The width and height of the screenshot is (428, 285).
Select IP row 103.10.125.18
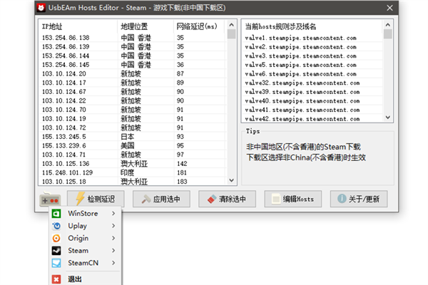point(133,182)
